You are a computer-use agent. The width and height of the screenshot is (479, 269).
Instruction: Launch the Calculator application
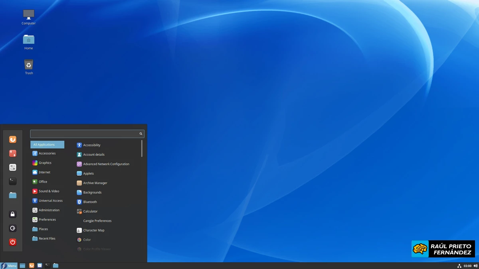coord(91,211)
